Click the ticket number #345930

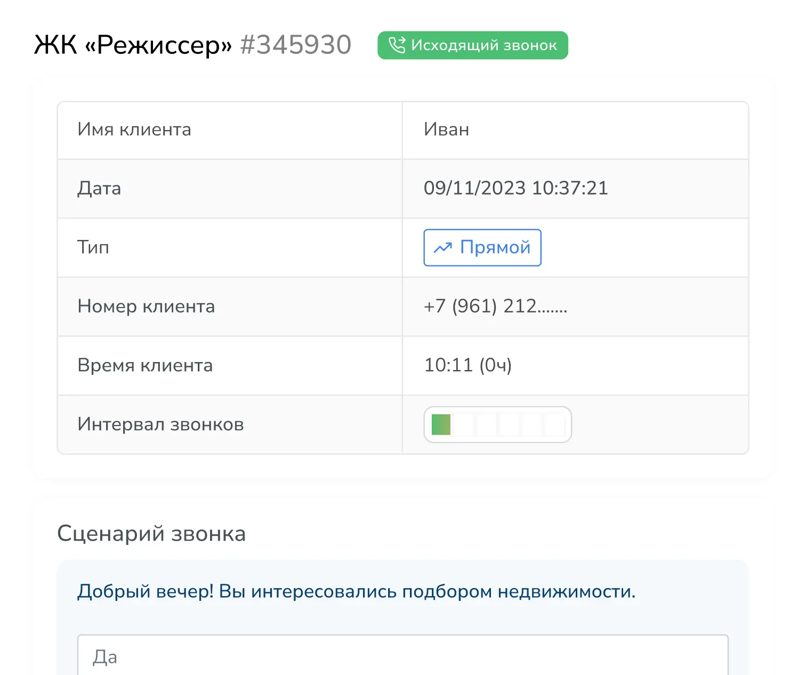pyautogui.click(x=295, y=45)
